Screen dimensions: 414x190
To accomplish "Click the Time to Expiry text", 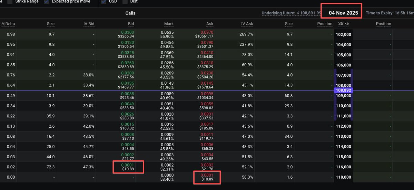I will (390, 13).
